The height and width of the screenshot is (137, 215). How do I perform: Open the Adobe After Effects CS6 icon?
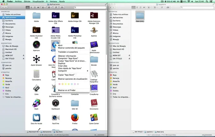pyautogui.click(x=56, y=15)
